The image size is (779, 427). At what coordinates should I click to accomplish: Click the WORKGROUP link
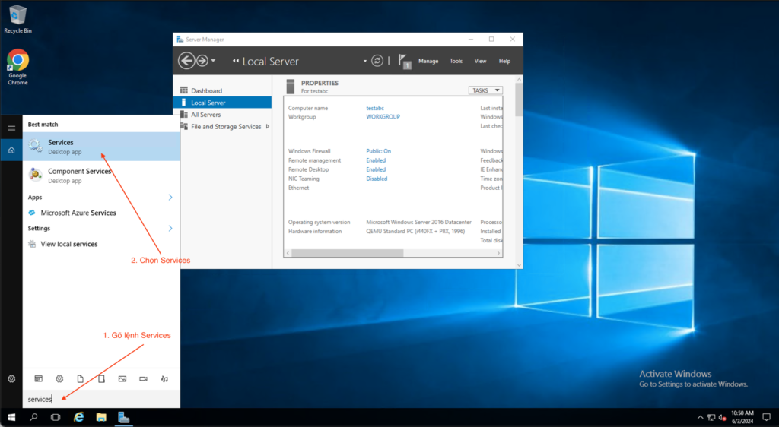[383, 117]
